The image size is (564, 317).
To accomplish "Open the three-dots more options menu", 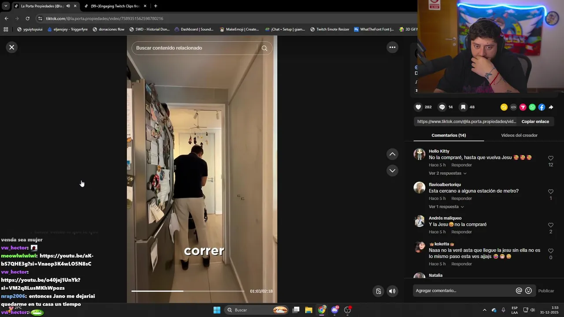I will tap(392, 47).
